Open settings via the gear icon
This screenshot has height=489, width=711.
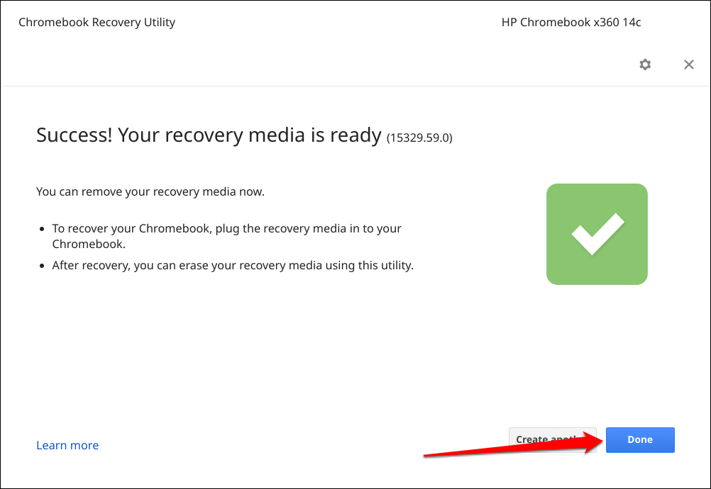(x=645, y=64)
